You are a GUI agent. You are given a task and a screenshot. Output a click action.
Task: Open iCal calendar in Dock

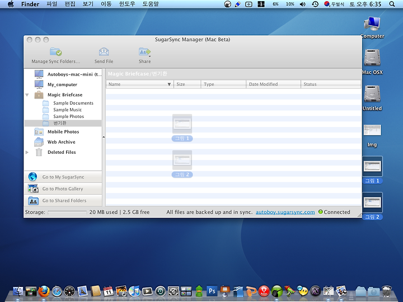(109, 291)
